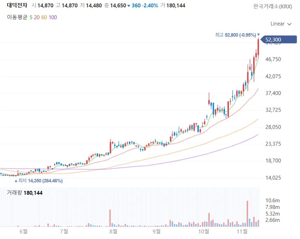This screenshot has height=239, width=300.
Task: Toggle the 20-day moving average line
Action: pos(37,17)
